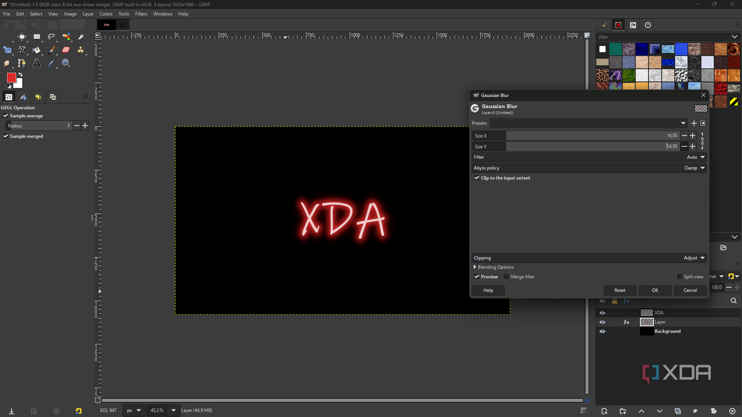Open the Filters menu

point(141,14)
